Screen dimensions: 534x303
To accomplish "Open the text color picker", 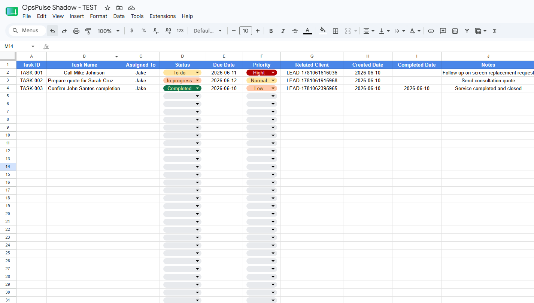I will coord(307,31).
